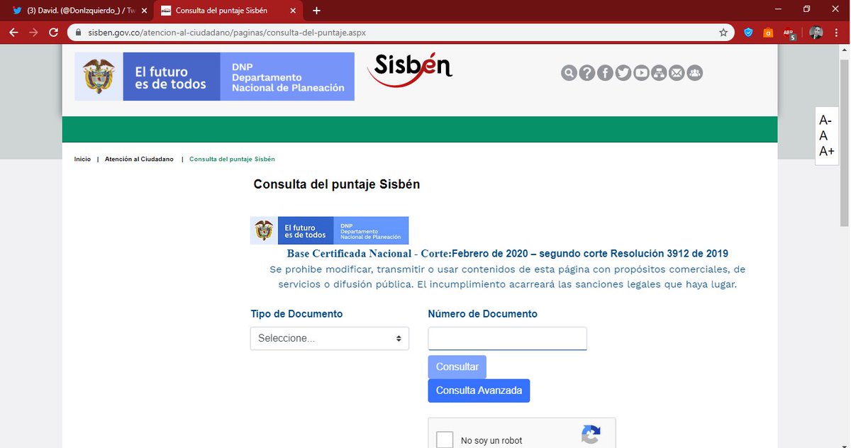The height and width of the screenshot is (448, 851).
Task: Open the Facebook icon in the header
Action: tap(605, 73)
